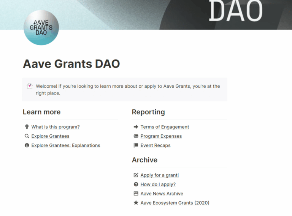
Task: Go to Explore Grantees: Explanations page
Action: pos(66,145)
